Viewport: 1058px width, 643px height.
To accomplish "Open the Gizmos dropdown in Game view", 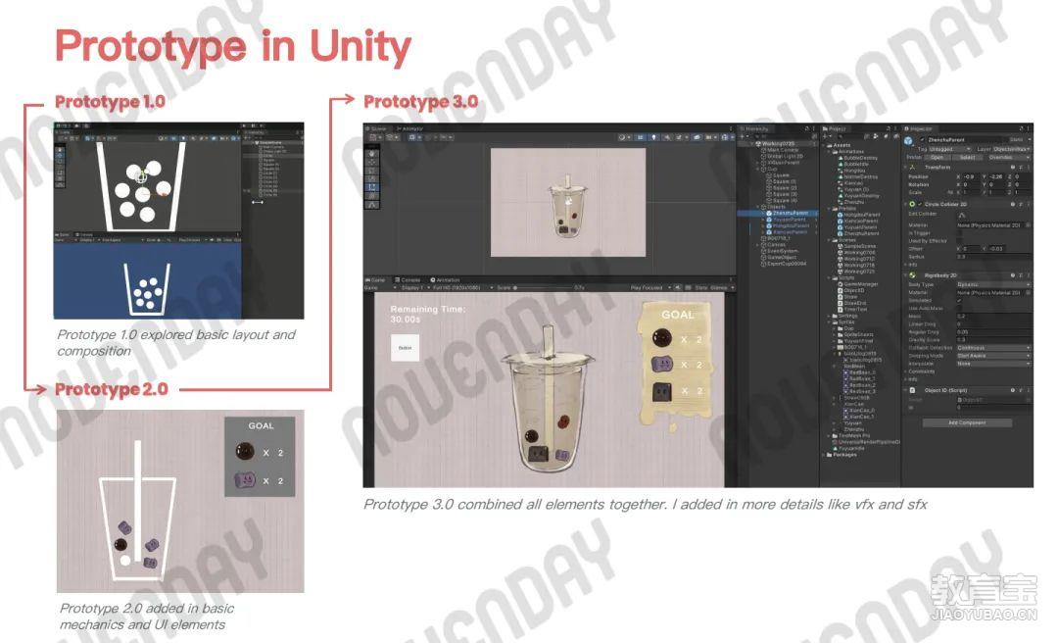I will (721, 288).
